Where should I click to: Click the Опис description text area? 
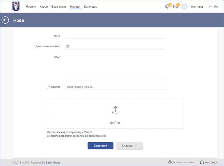coord(115,66)
